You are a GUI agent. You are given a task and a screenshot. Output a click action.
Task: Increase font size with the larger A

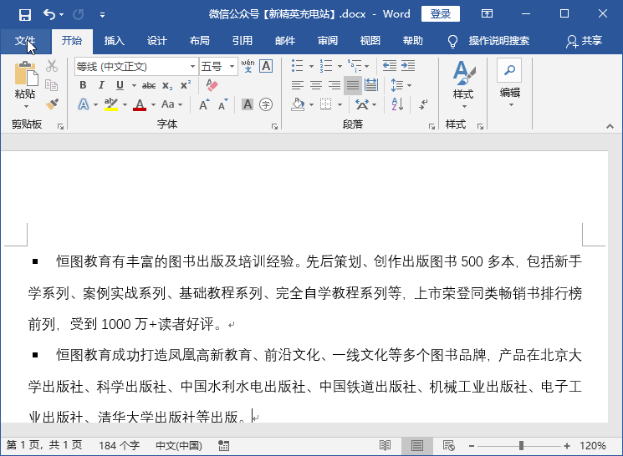(x=204, y=104)
